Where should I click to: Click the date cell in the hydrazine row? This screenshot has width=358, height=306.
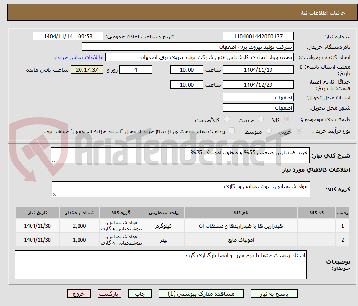pyautogui.click(x=37, y=226)
